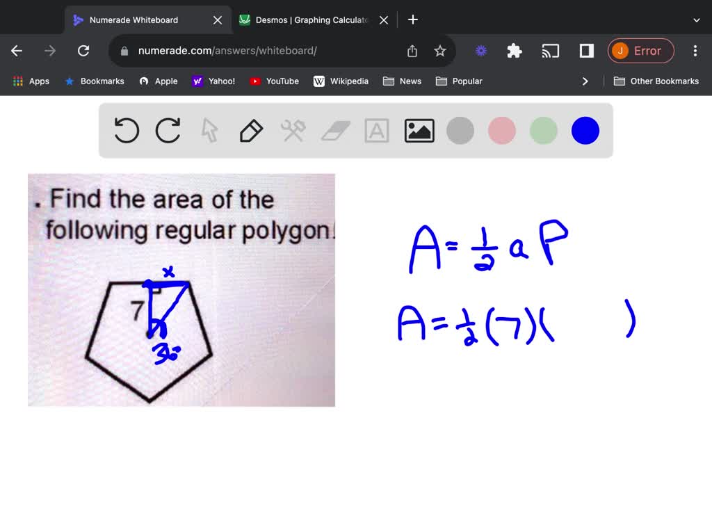The height and width of the screenshot is (516, 712).
Task: Open the Insert Image tool
Action: [419, 130]
